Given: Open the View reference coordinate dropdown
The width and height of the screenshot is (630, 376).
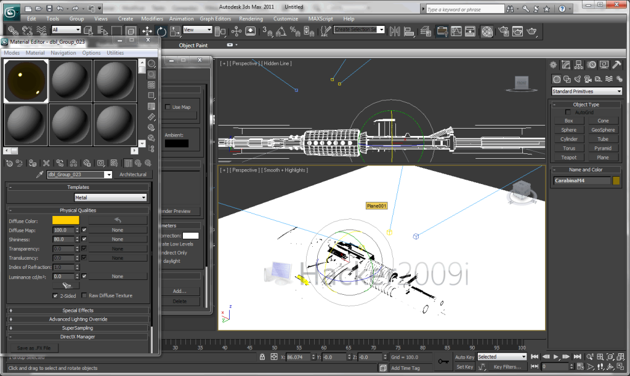Looking at the screenshot, I should pos(197,30).
